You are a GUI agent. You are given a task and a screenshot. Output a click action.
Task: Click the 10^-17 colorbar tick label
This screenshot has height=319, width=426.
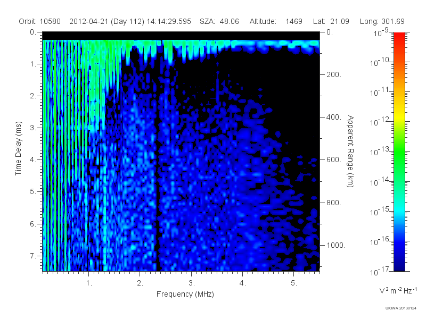pos(381,271)
